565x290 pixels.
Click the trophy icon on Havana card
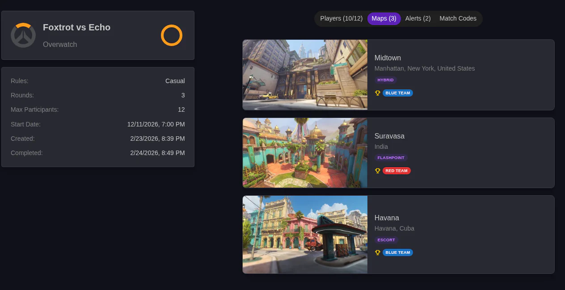pos(377,252)
